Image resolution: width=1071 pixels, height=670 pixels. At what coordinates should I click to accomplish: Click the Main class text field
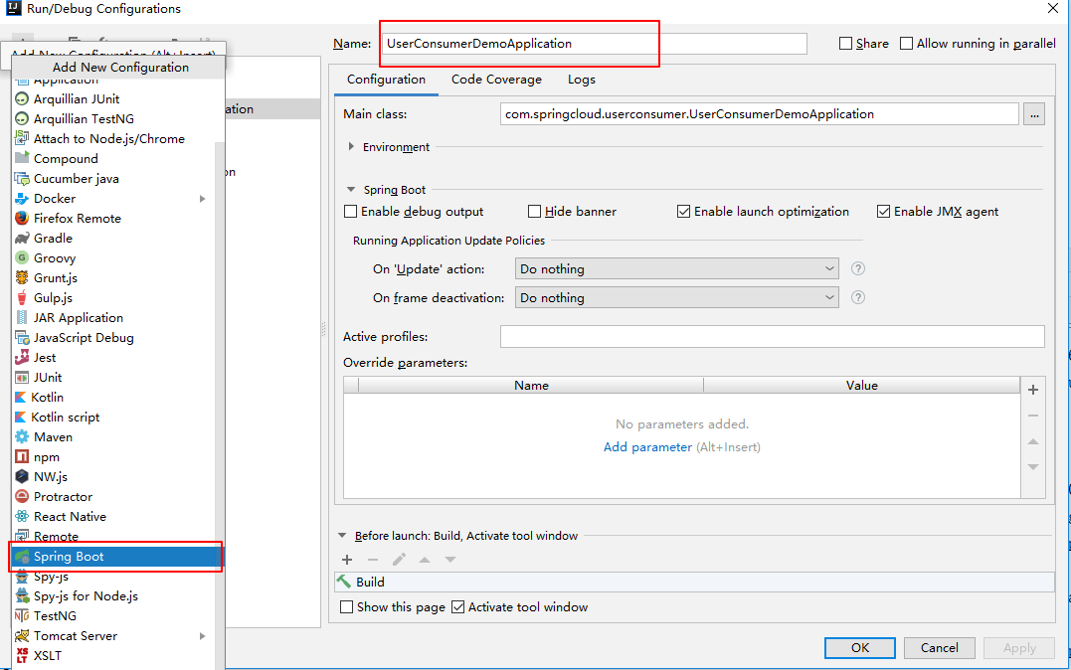(x=760, y=114)
